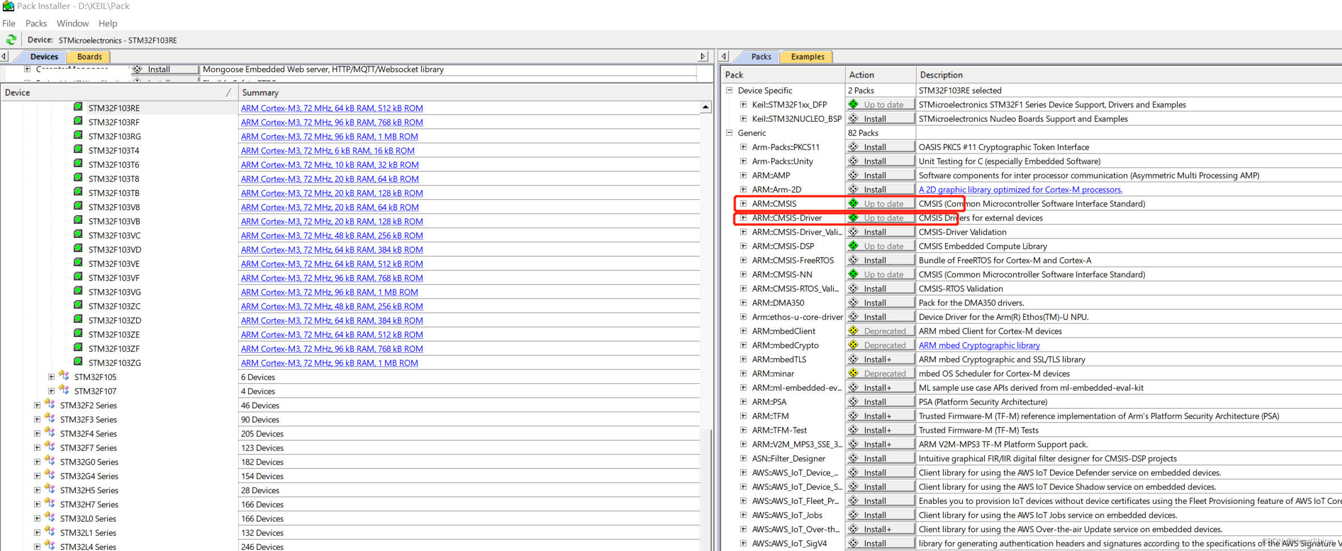Click the diamond icon for Arm-Packs::Unity
Screen dimensions: 1342x551
click(x=854, y=161)
